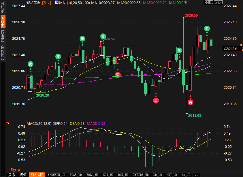Select the BOLL_UD indicator

[x=92, y=175]
